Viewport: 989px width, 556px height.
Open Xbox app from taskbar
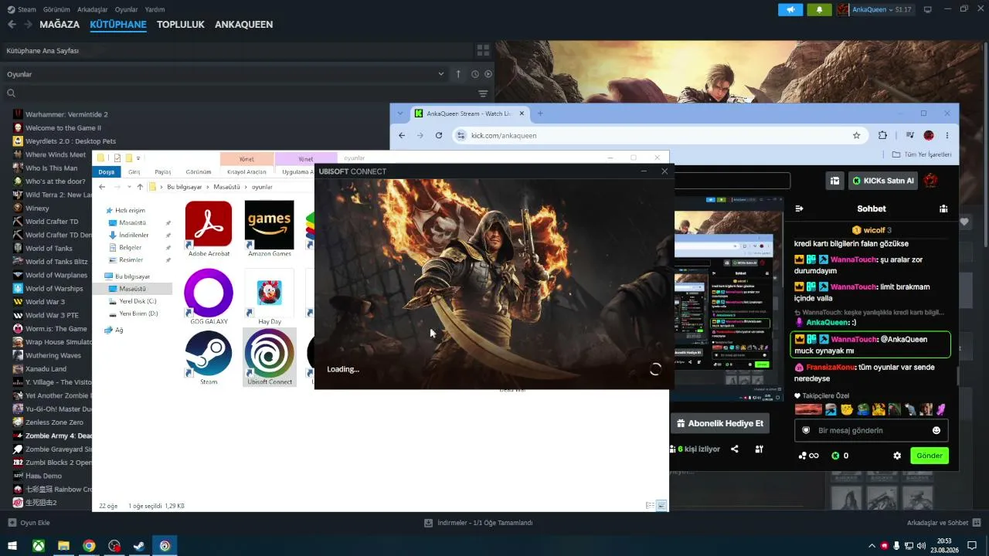point(38,546)
